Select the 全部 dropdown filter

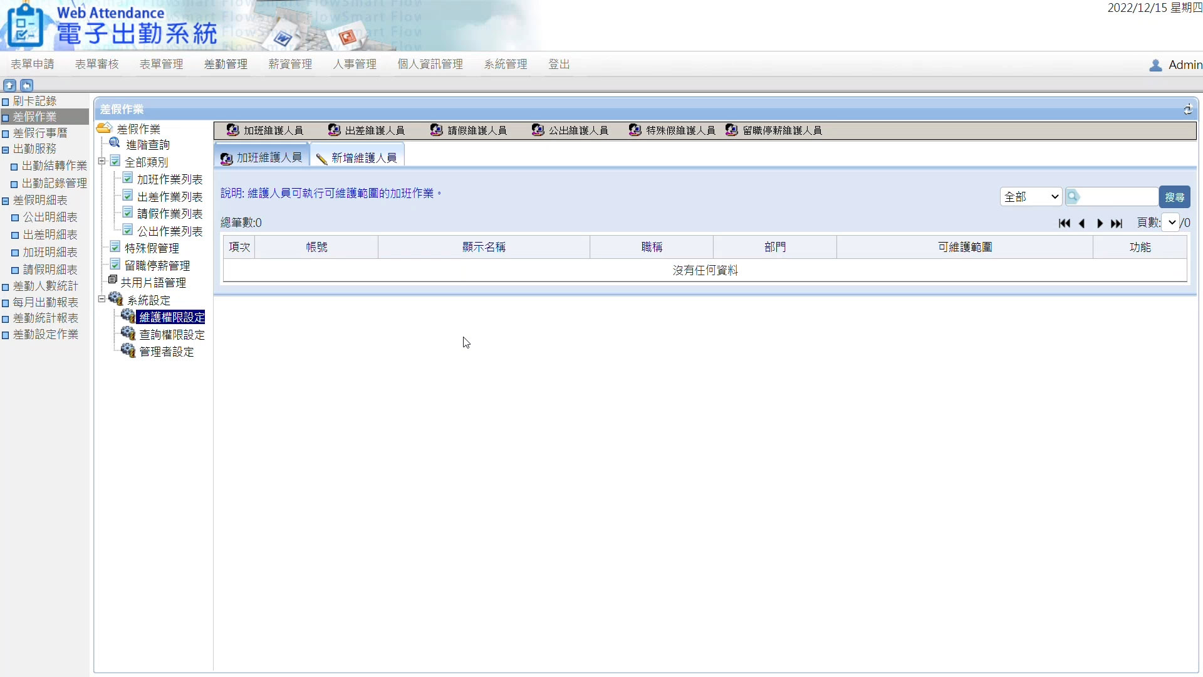[x=1029, y=197]
